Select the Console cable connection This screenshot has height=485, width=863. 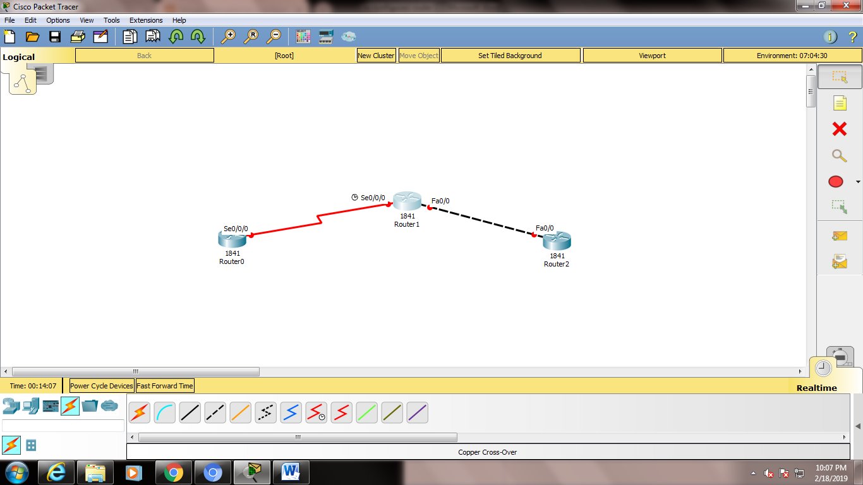click(x=164, y=412)
